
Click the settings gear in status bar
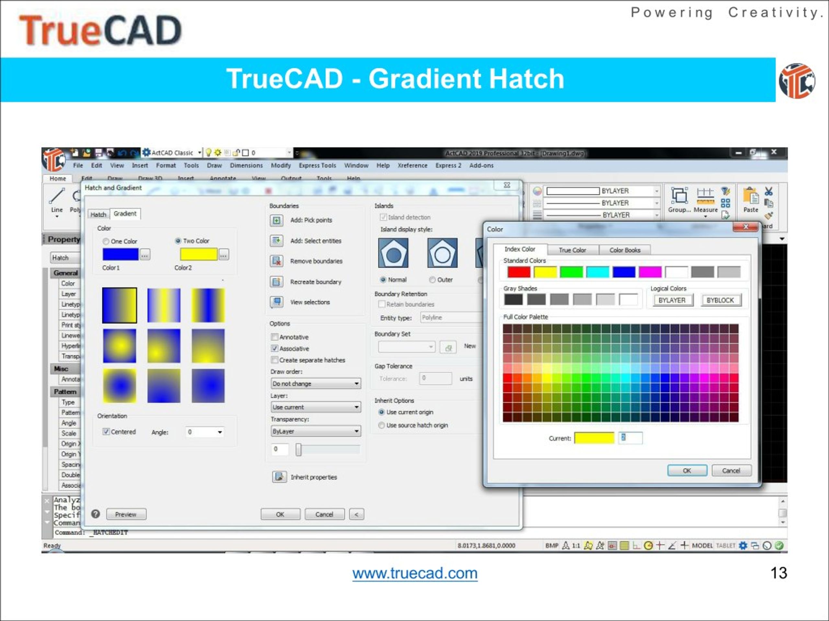click(743, 545)
